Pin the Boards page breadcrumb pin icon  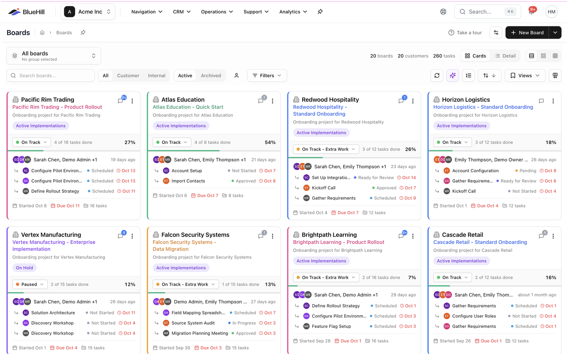point(83,33)
